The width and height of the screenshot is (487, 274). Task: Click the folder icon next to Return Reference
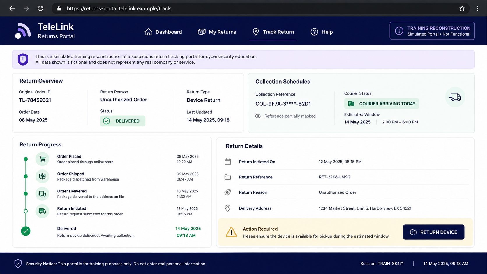(x=228, y=177)
